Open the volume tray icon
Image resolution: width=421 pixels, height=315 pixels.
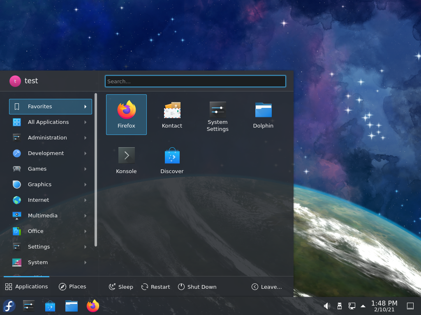pos(327,306)
